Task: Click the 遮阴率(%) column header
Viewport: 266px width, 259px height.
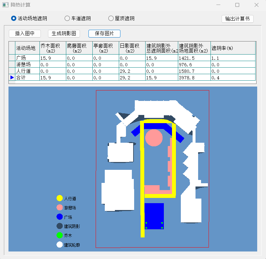Action: coord(232,48)
